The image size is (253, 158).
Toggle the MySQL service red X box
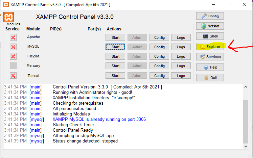[13, 47]
